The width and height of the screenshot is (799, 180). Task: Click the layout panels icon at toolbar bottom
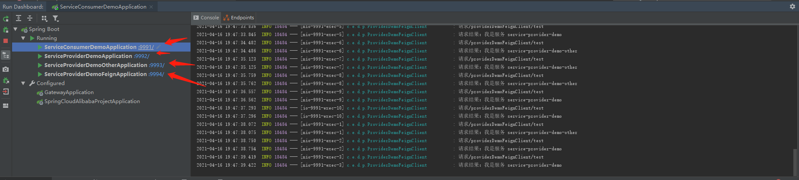pyautogui.click(x=6, y=105)
